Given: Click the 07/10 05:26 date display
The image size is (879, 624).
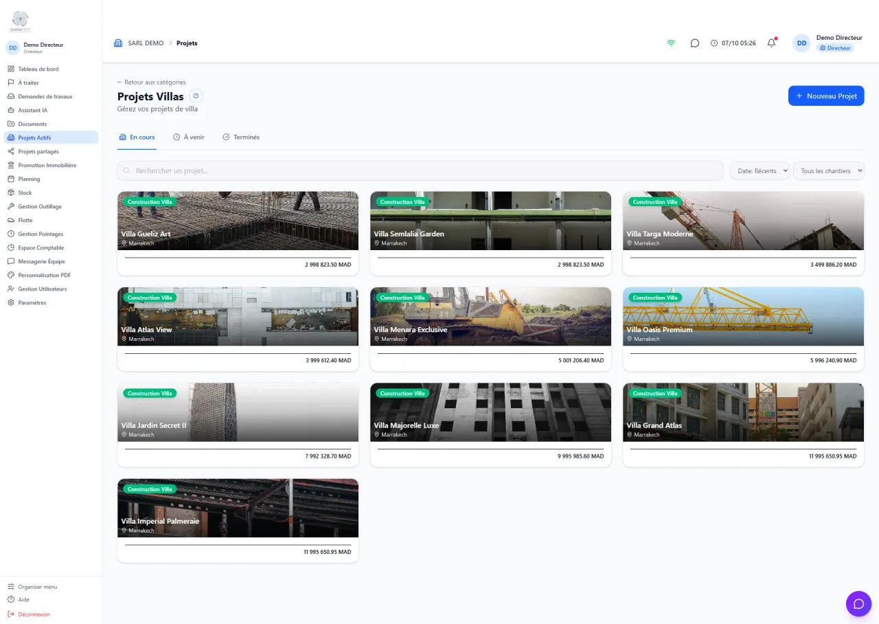Looking at the screenshot, I should coord(733,43).
